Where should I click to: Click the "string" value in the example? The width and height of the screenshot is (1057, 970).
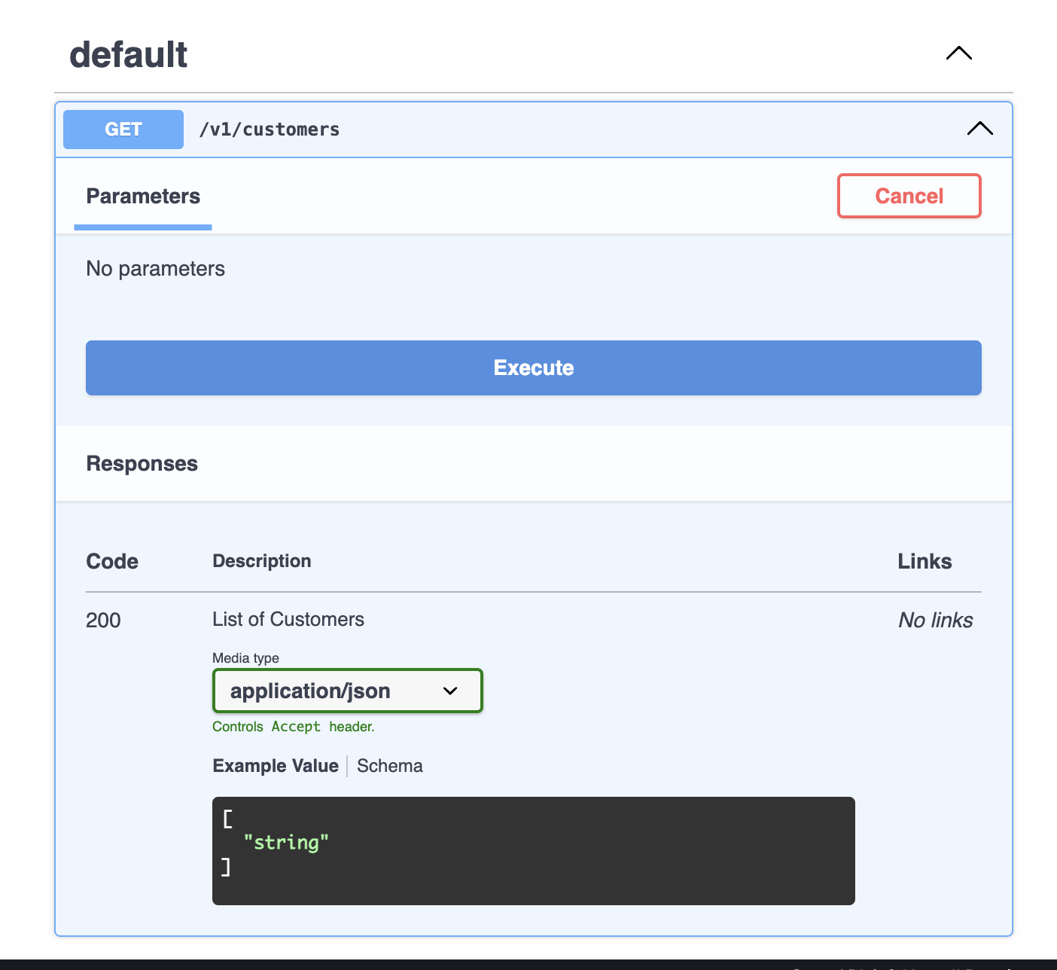[286, 842]
